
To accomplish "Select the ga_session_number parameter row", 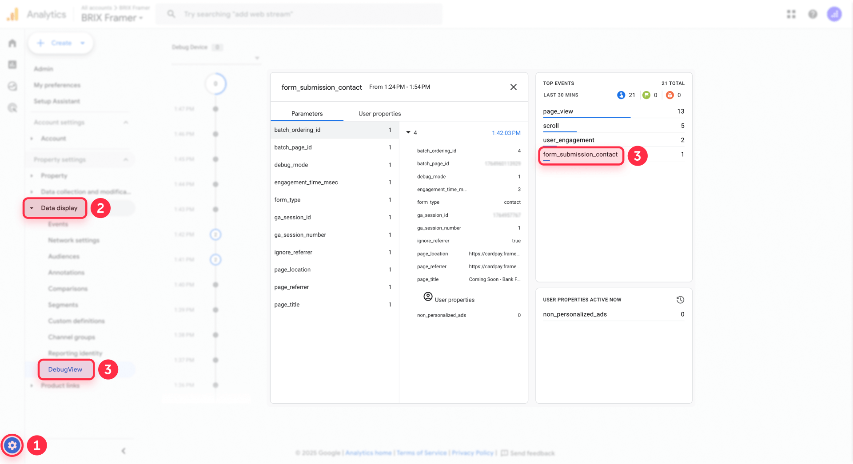I will click(x=335, y=235).
